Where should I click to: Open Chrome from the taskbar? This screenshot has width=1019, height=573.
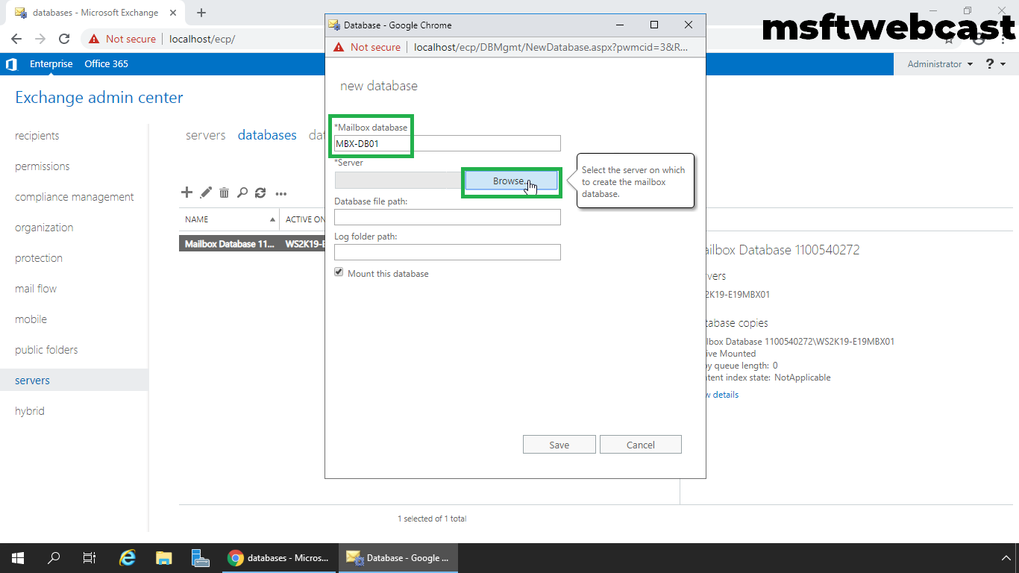[x=237, y=557]
